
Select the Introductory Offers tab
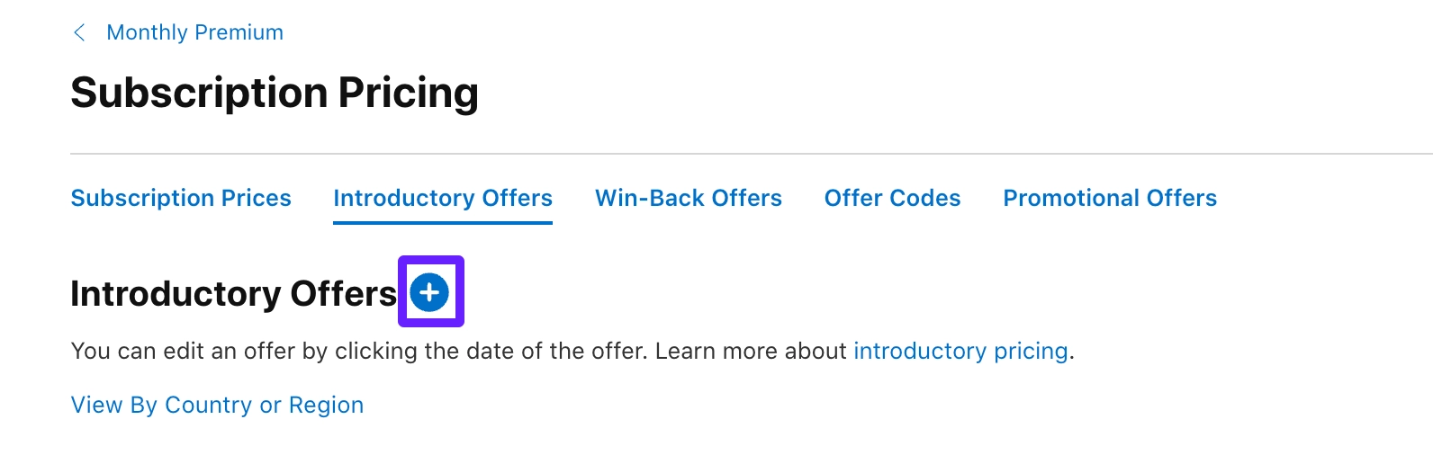pos(442,198)
